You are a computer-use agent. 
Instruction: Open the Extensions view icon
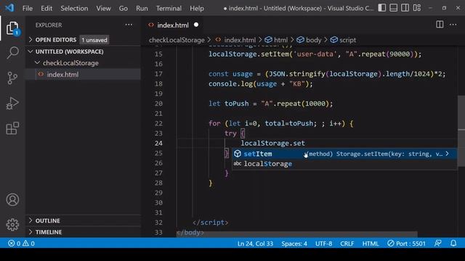(12, 128)
